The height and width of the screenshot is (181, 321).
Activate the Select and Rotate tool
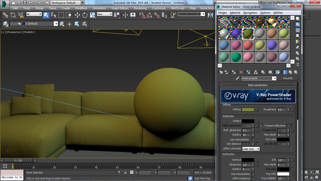click(85, 15)
